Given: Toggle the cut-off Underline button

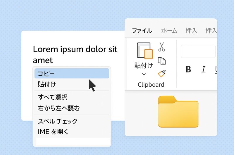Looking at the screenshot, I should point(216,70).
